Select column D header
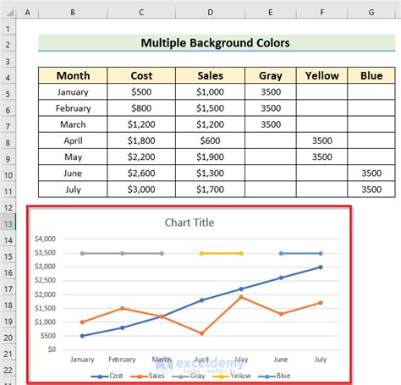 pyautogui.click(x=210, y=13)
